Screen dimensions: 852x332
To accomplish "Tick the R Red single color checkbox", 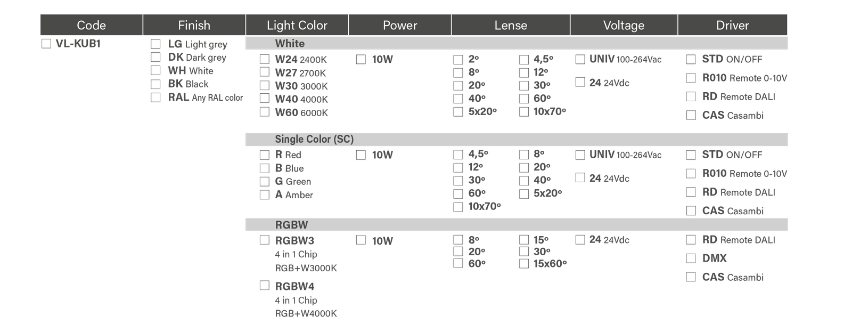I will pyautogui.click(x=265, y=155).
